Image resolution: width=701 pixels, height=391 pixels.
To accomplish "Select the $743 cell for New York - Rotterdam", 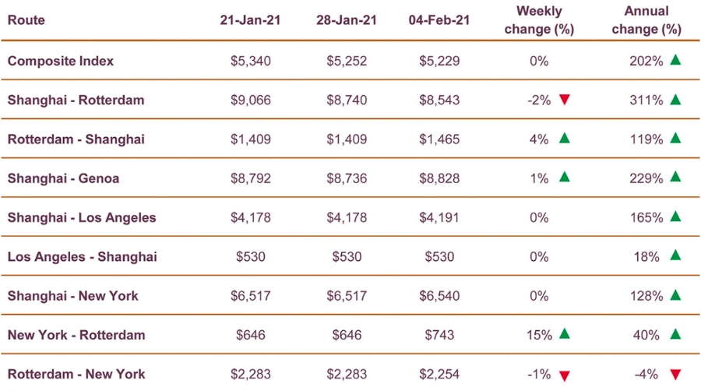I will coord(439,335).
